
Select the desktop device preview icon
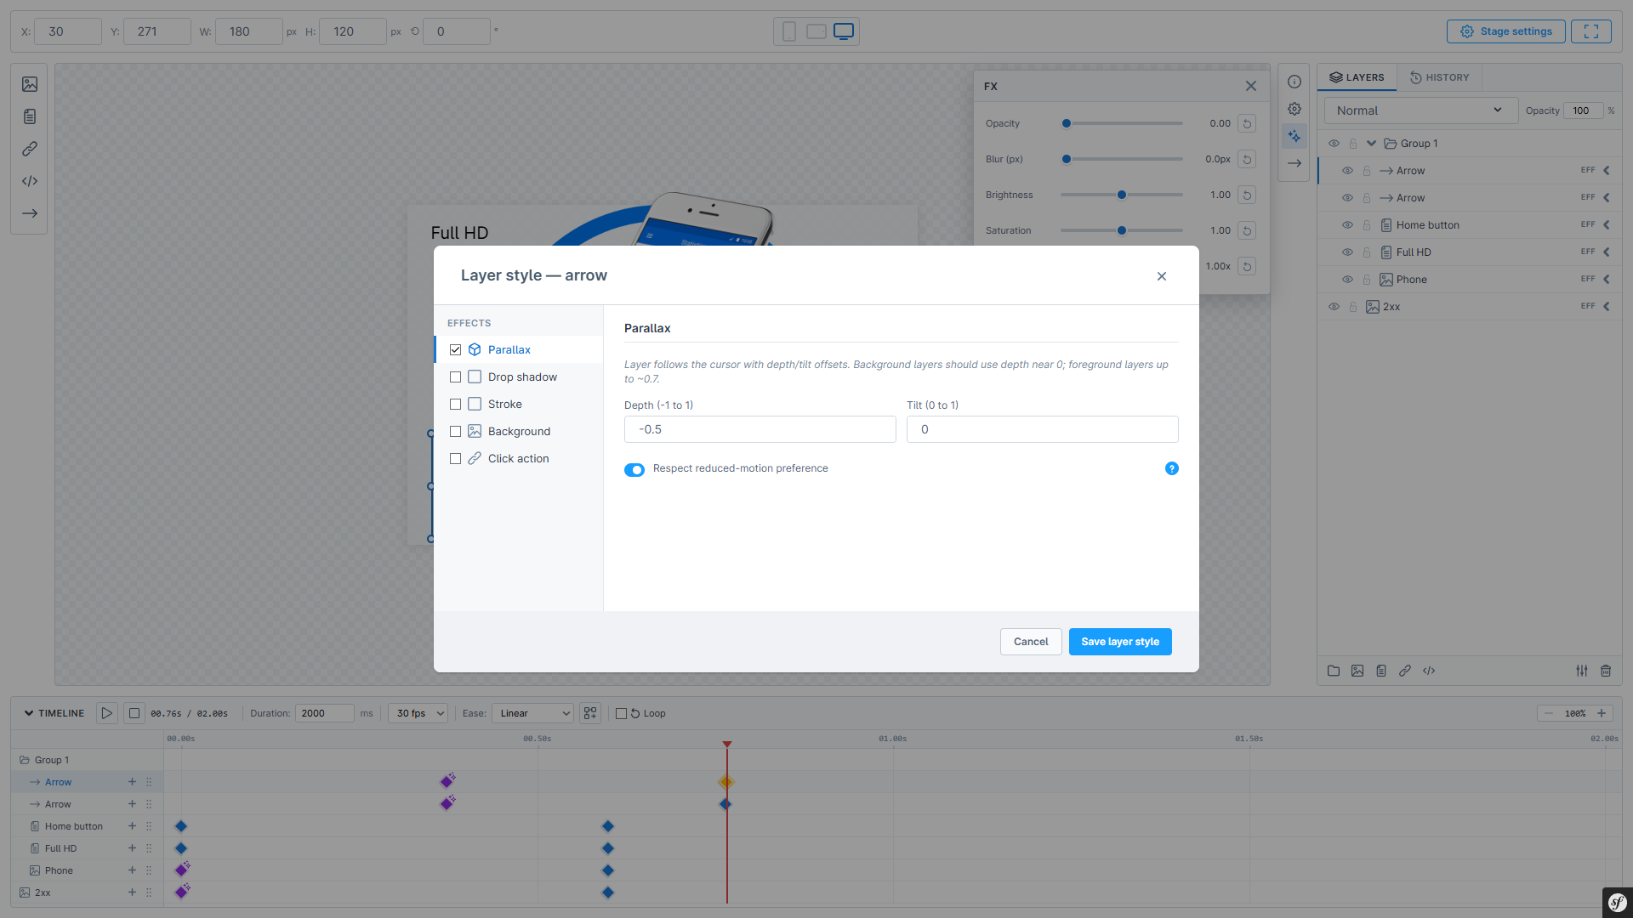pyautogui.click(x=844, y=31)
